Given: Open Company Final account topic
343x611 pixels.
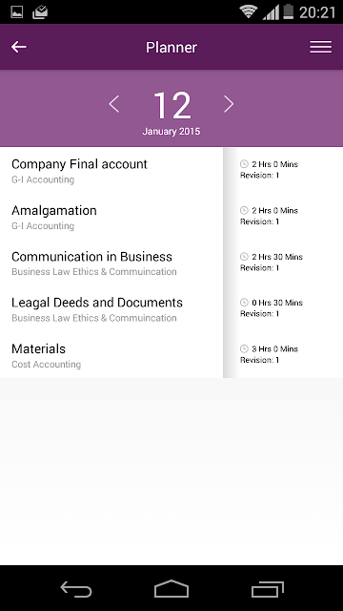Looking at the screenshot, I should tap(111, 171).
